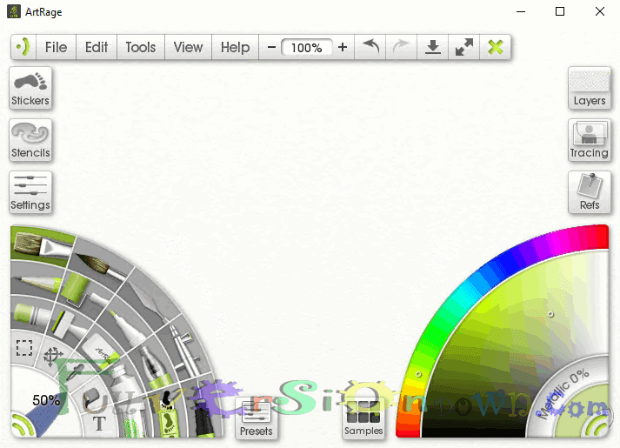The height and width of the screenshot is (448, 620).
Task: Select the Color Sampler eyedropper
Action: [x=75, y=371]
